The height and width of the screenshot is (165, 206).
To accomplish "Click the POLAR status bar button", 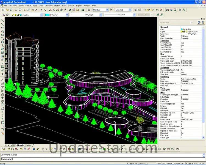I will pos(202,164).
